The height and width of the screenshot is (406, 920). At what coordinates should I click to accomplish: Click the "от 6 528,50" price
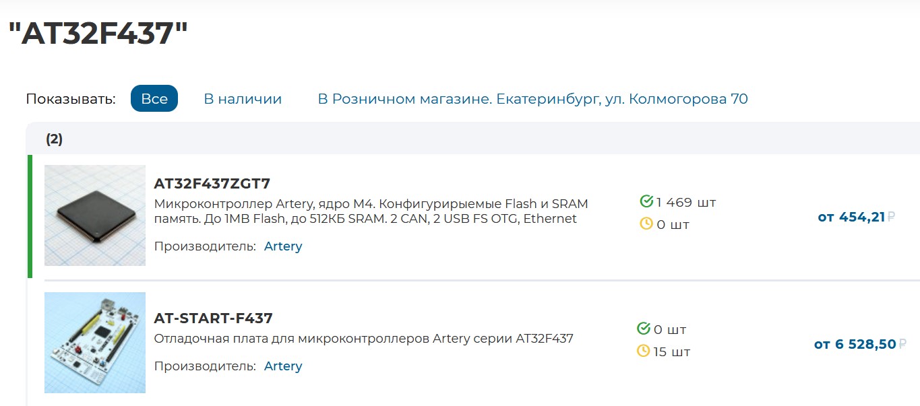point(855,344)
